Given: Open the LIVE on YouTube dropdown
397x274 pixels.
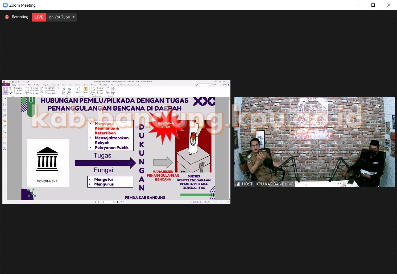Looking at the screenshot, I should (x=73, y=17).
